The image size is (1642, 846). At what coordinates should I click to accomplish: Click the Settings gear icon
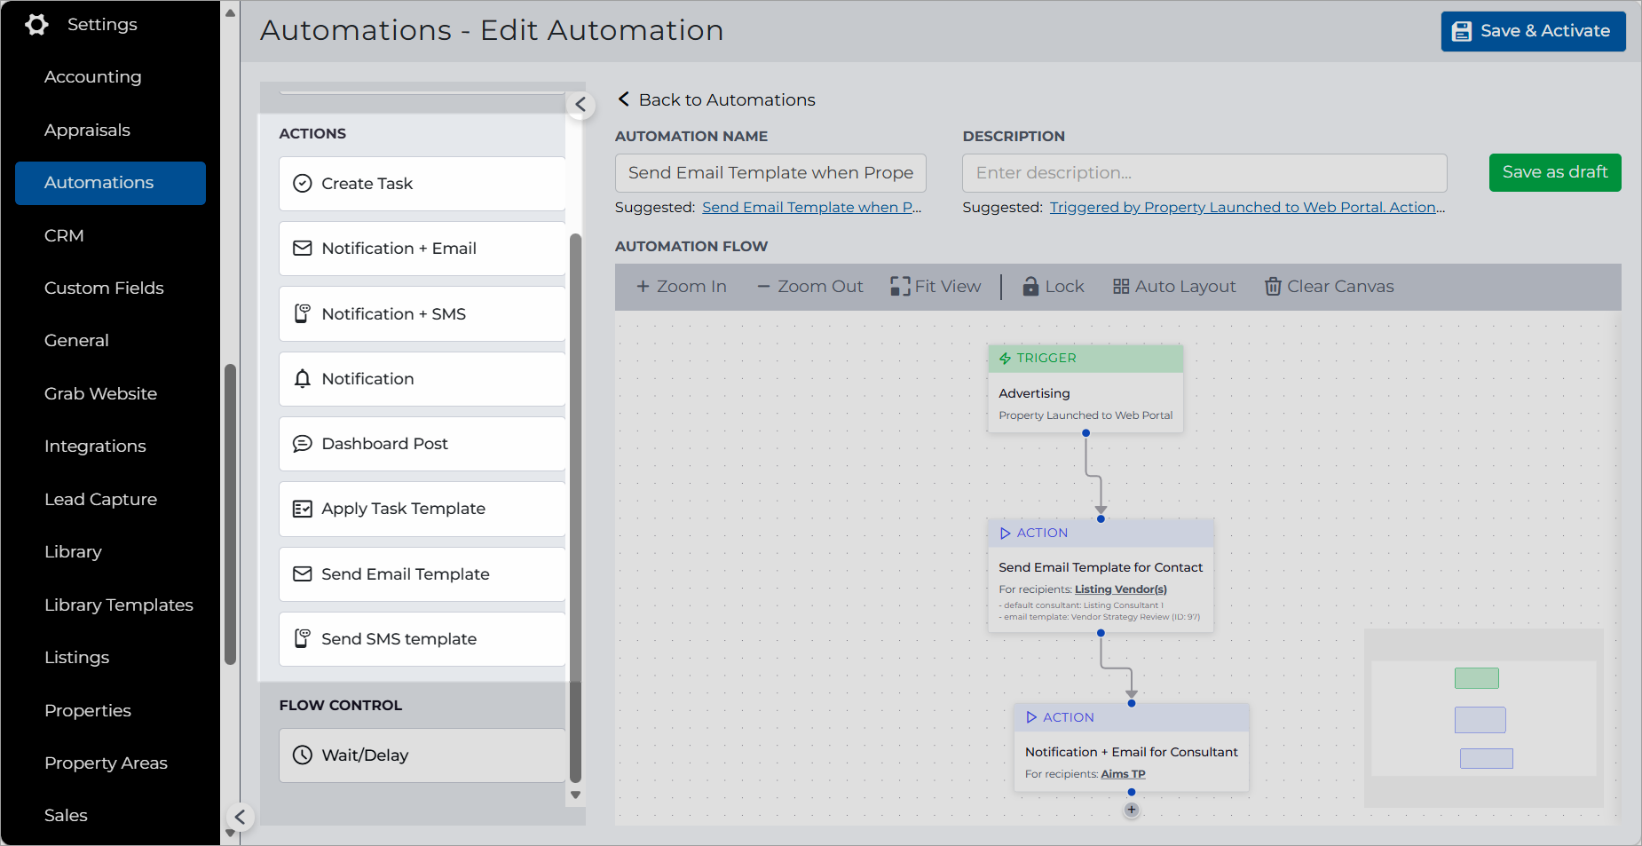tap(36, 25)
